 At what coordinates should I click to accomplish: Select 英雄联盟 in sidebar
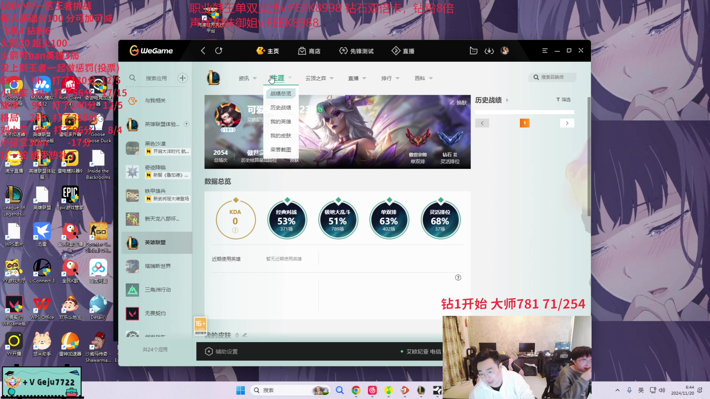tap(157, 242)
